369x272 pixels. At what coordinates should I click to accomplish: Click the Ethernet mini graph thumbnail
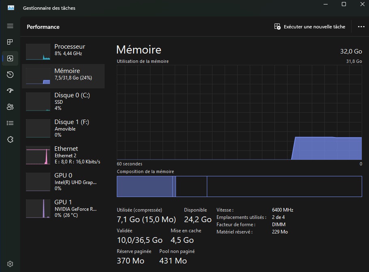38,155
